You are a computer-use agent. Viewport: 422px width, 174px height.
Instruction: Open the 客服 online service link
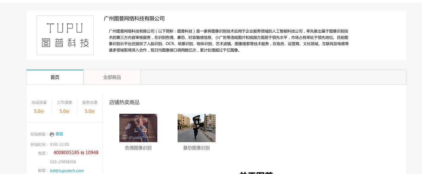point(59,134)
